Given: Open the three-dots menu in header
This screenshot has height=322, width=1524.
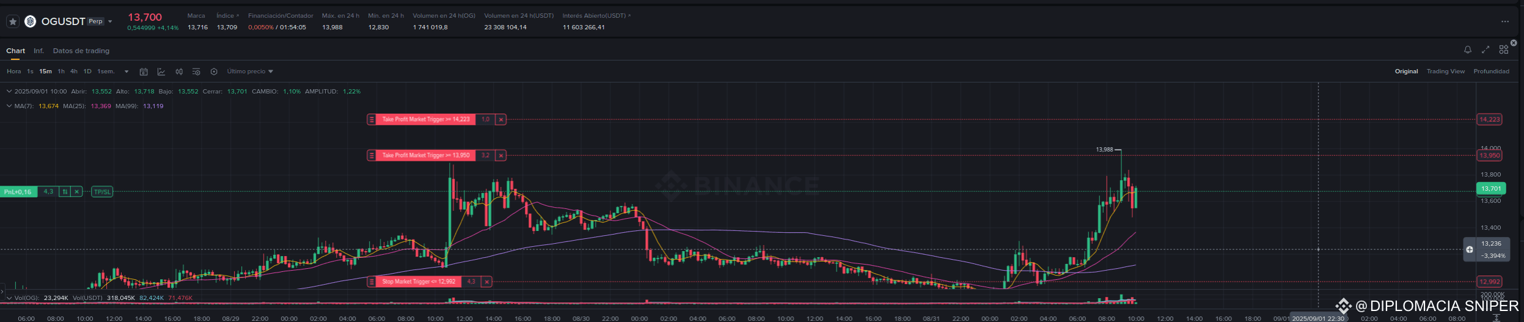Looking at the screenshot, I should (x=1505, y=21).
